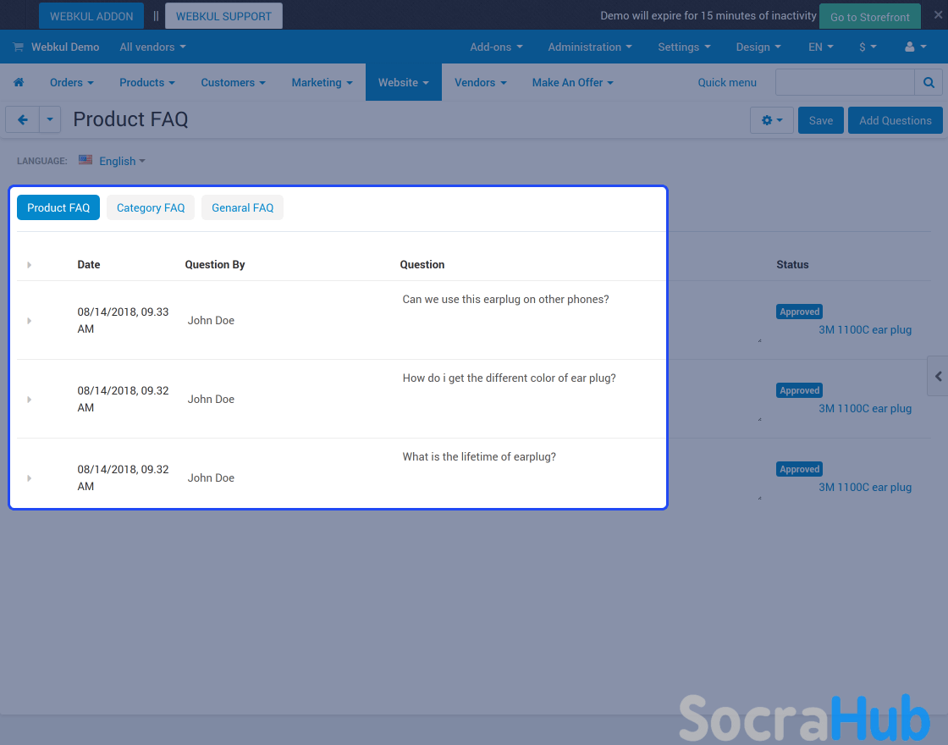Switch to the Category FAQ tab
Image resolution: width=948 pixels, height=745 pixels.
click(151, 207)
